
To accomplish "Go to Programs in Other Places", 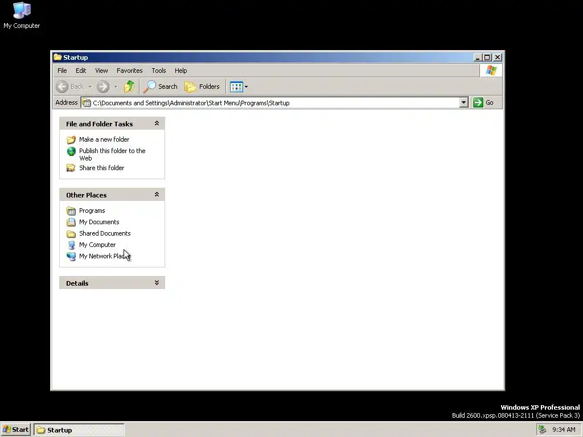I will 92,211.
